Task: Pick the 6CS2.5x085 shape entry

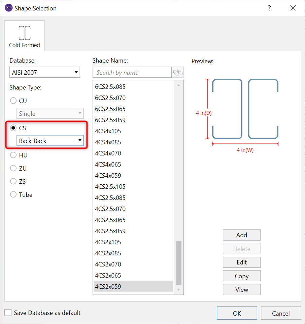Action: (110, 87)
